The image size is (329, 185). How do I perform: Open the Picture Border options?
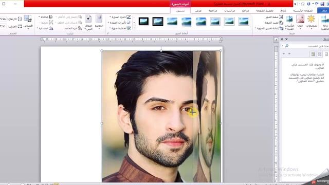point(120,17)
